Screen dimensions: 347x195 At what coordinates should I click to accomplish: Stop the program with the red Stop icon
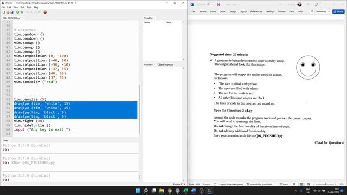(x=45, y=12)
